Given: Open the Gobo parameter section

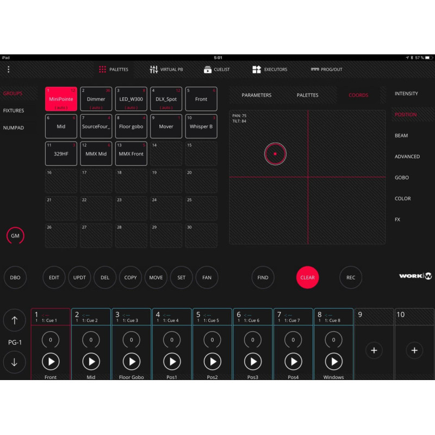Looking at the screenshot, I should (x=402, y=178).
